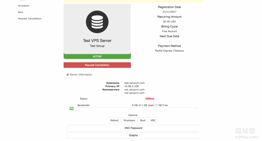Image resolution: width=262 pixels, height=141 pixels.
Task: Select Request Cancellation in the left sidebar
Action: [30, 18]
